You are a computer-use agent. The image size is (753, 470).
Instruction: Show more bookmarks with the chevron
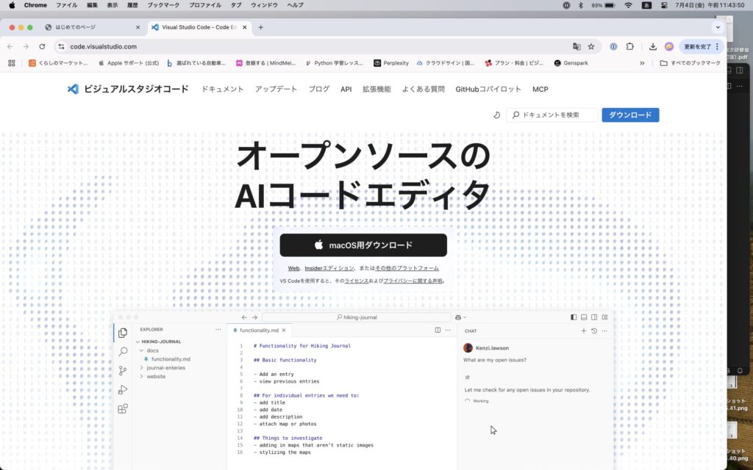tap(642, 63)
